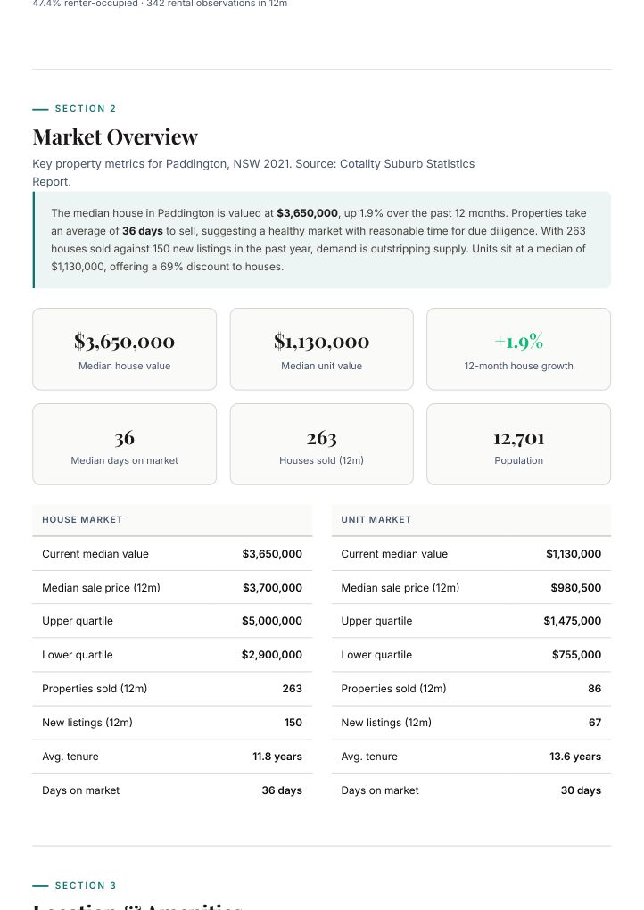Click house New listings value 150
The image size is (644, 910).
[x=293, y=723]
